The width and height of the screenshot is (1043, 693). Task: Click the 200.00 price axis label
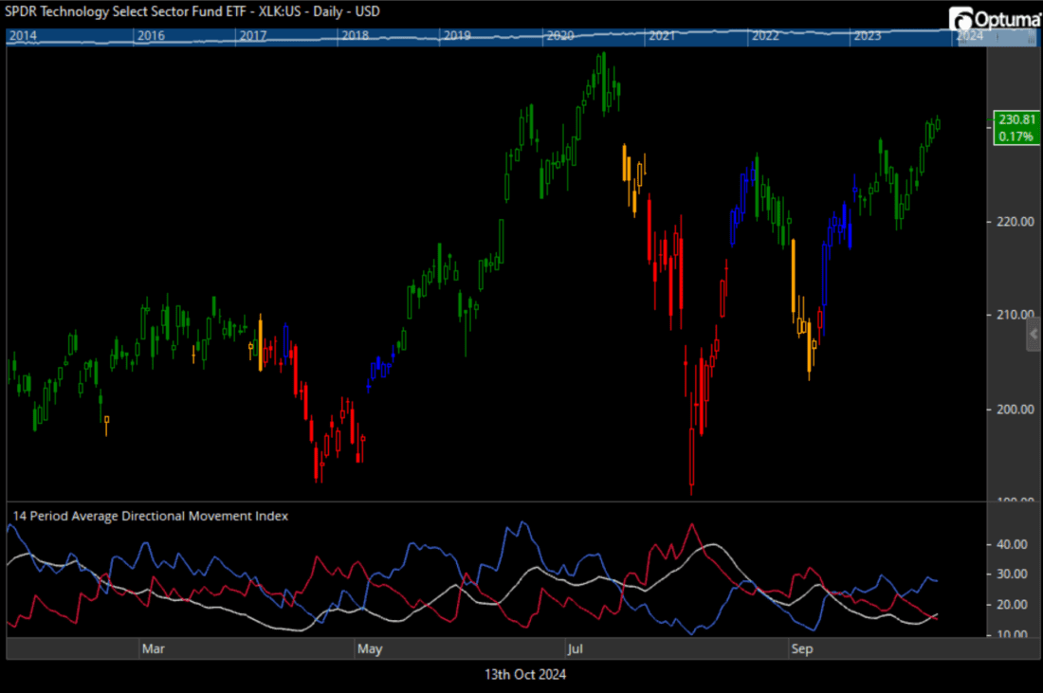click(x=1016, y=410)
